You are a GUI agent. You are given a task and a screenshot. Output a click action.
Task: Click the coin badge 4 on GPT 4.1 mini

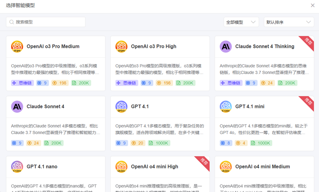click(x=241, y=143)
